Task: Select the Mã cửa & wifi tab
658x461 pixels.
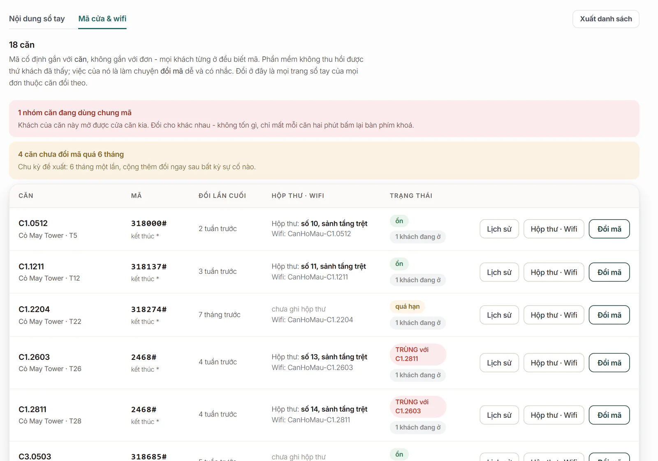Action: pyautogui.click(x=102, y=19)
